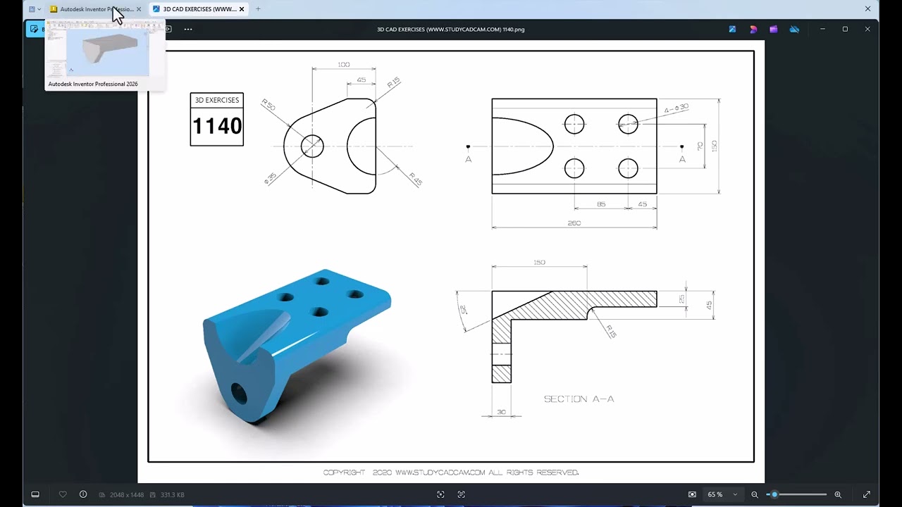Minimize the Photos window
Viewport: 902px width, 507px height.
822,29
